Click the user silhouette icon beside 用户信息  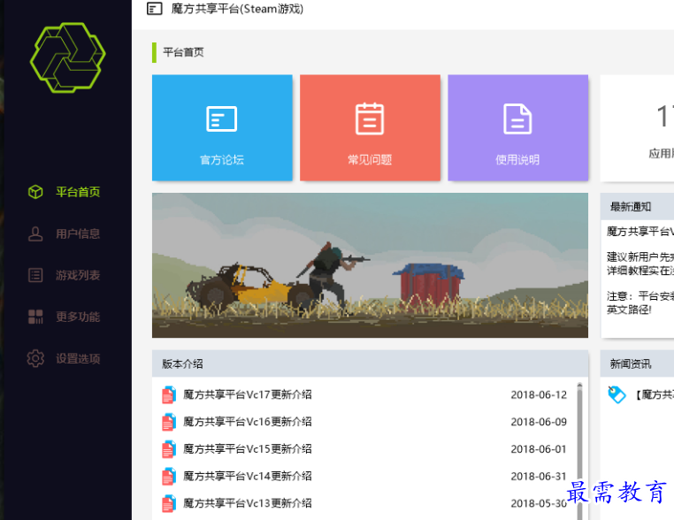[35, 233]
